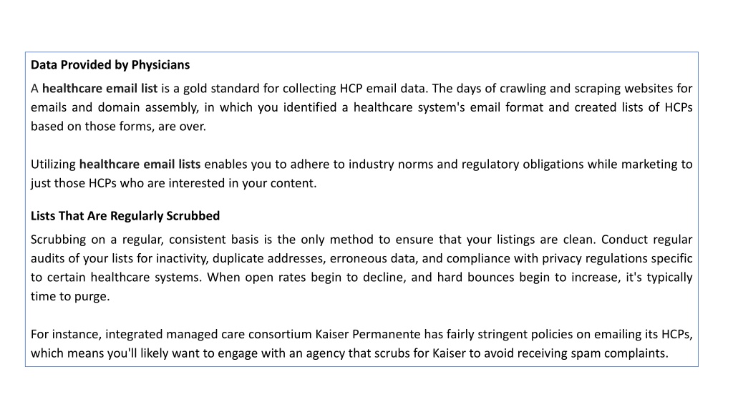Screen dimensions: 733x412
Task: Click the 'Data Provided by Physicians' heading
Action: 110,65
